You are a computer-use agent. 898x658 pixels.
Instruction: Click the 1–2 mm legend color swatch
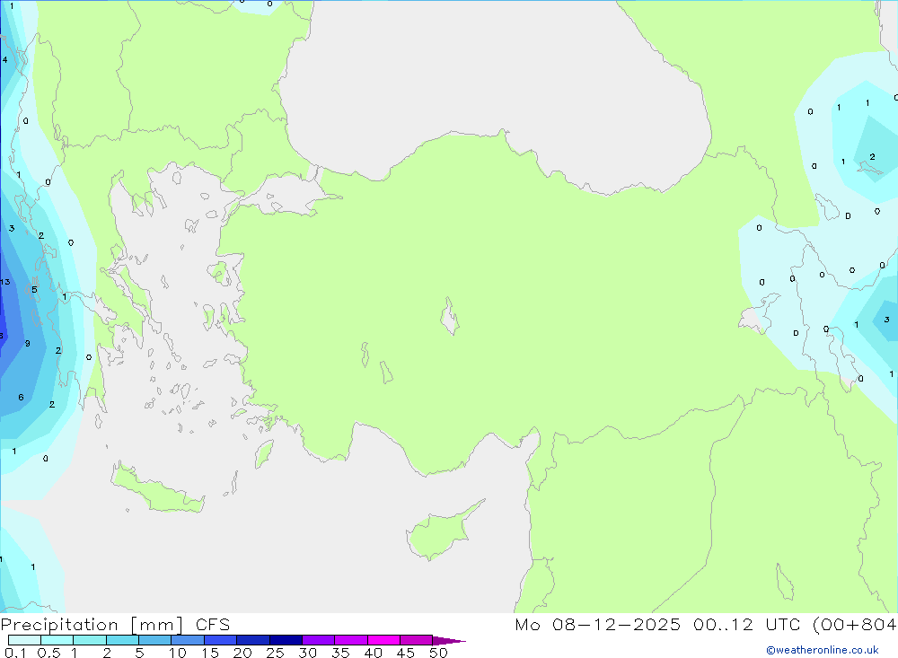90,640
